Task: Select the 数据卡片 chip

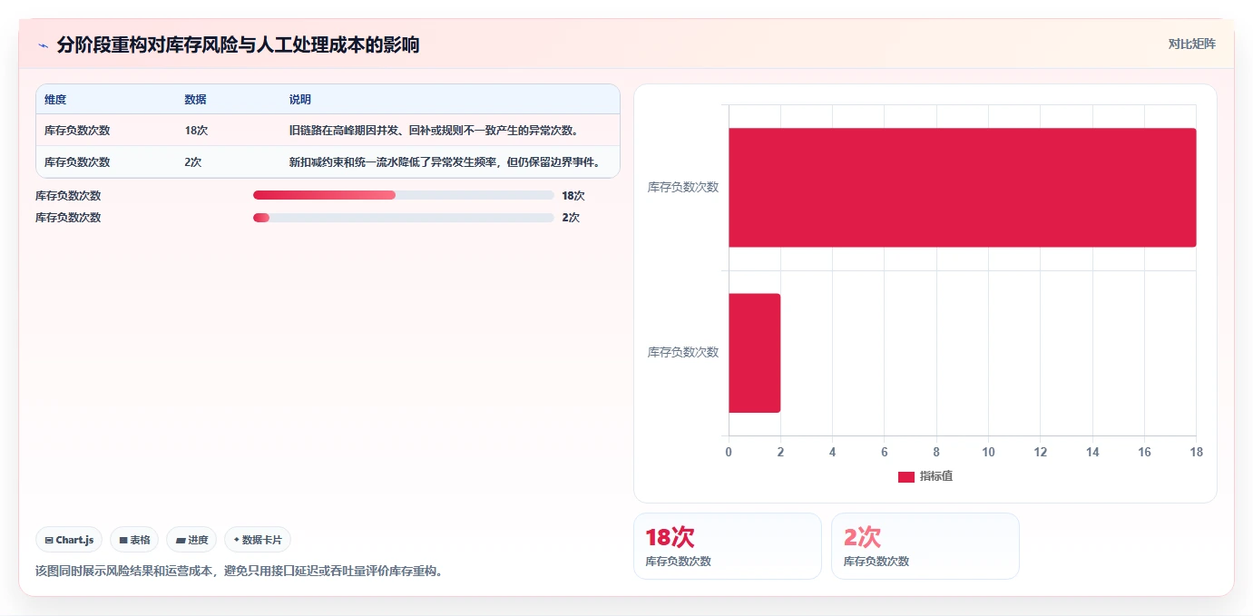Action: 258,540
